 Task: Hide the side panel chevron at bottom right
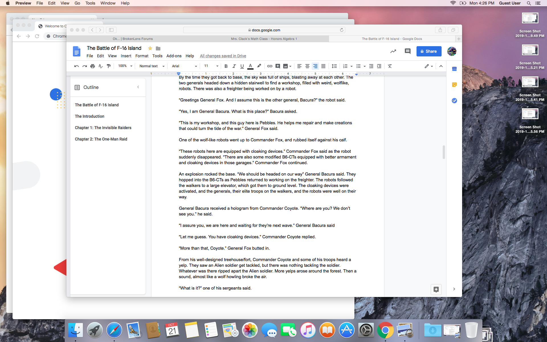click(x=454, y=289)
